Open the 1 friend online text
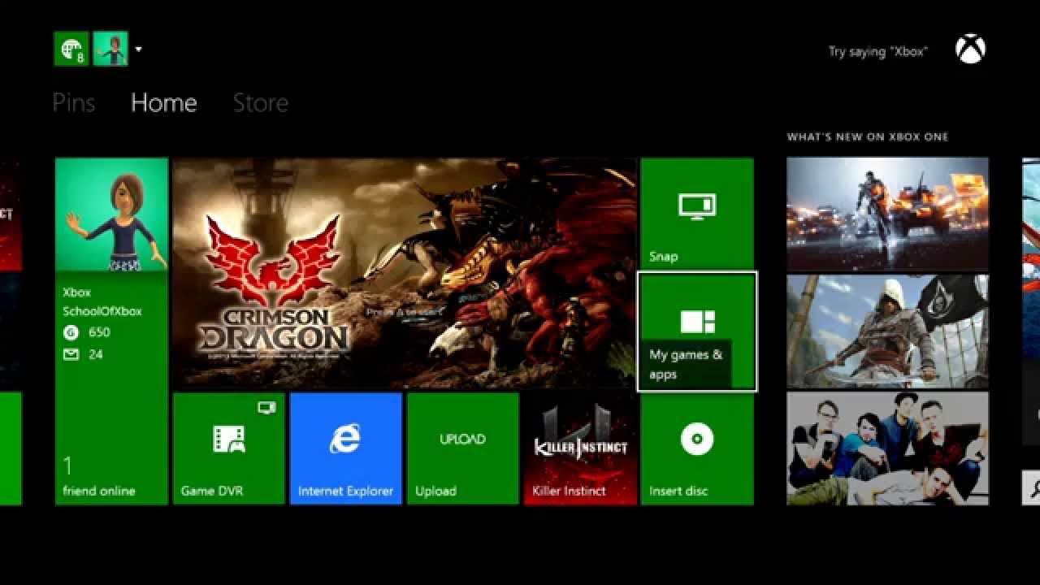1040x585 pixels. (x=98, y=478)
